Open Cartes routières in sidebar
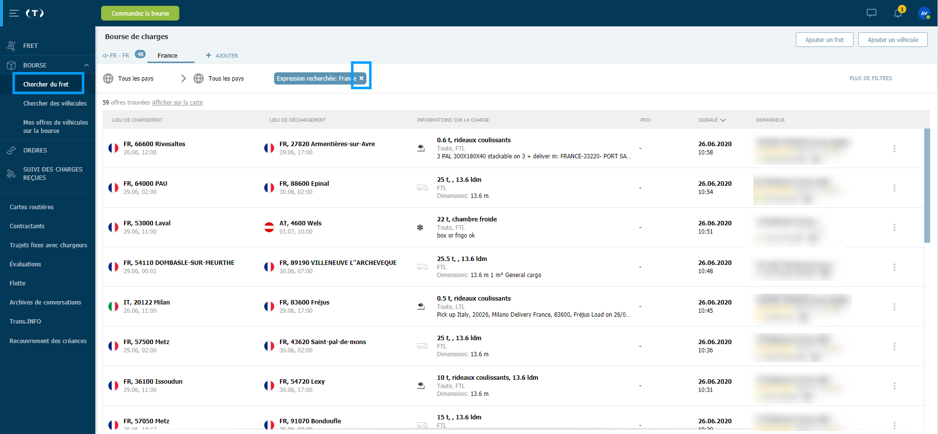Image resolution: width=938 pixels, height=434 pixels. pos(32,207)
